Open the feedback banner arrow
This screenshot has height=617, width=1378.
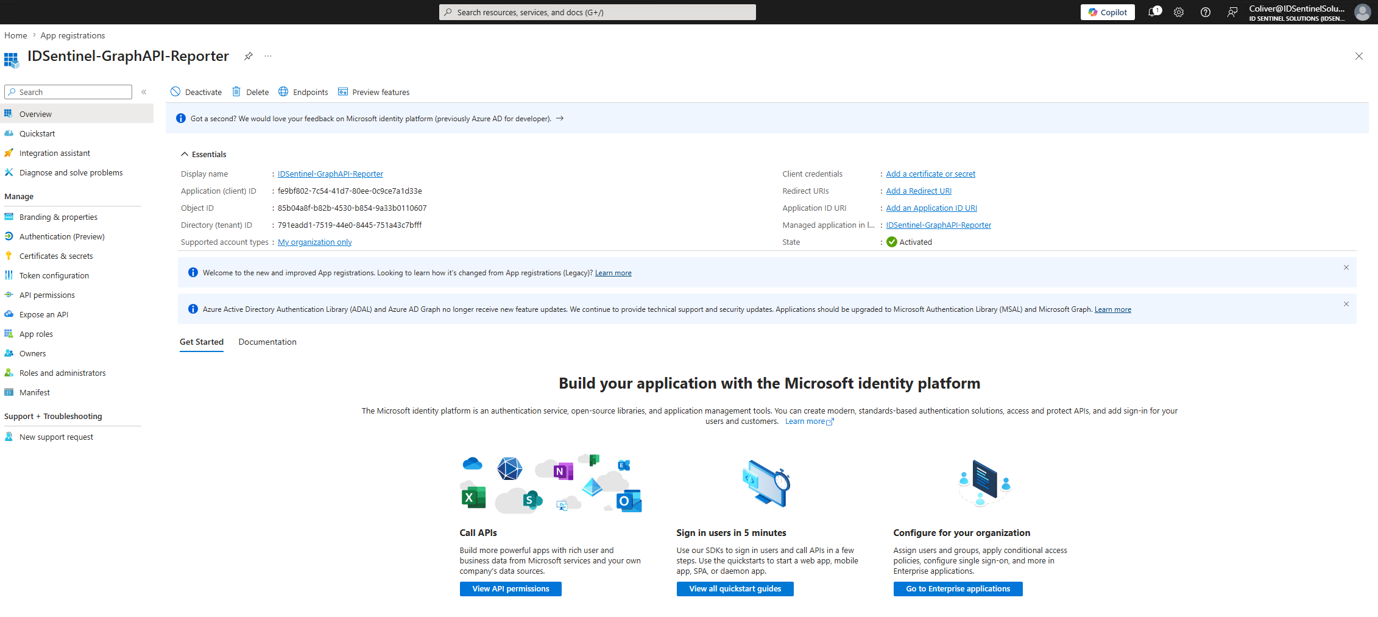coord(560,119)
